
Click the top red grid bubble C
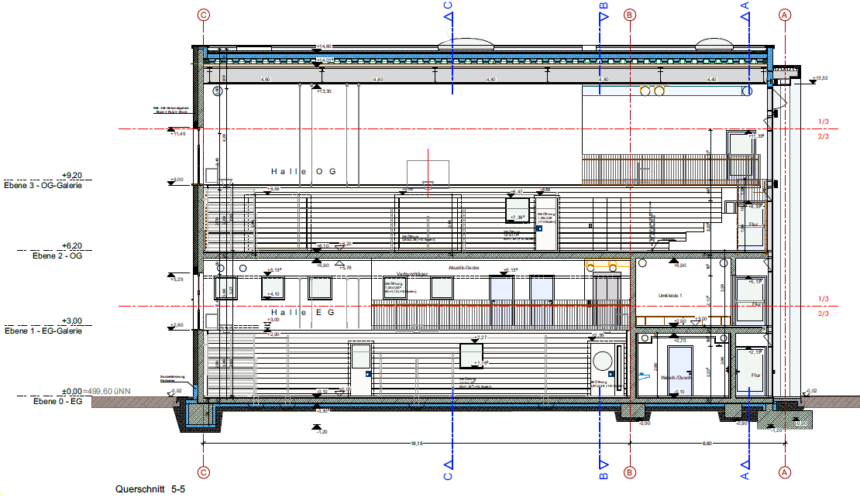click(204, 14)
